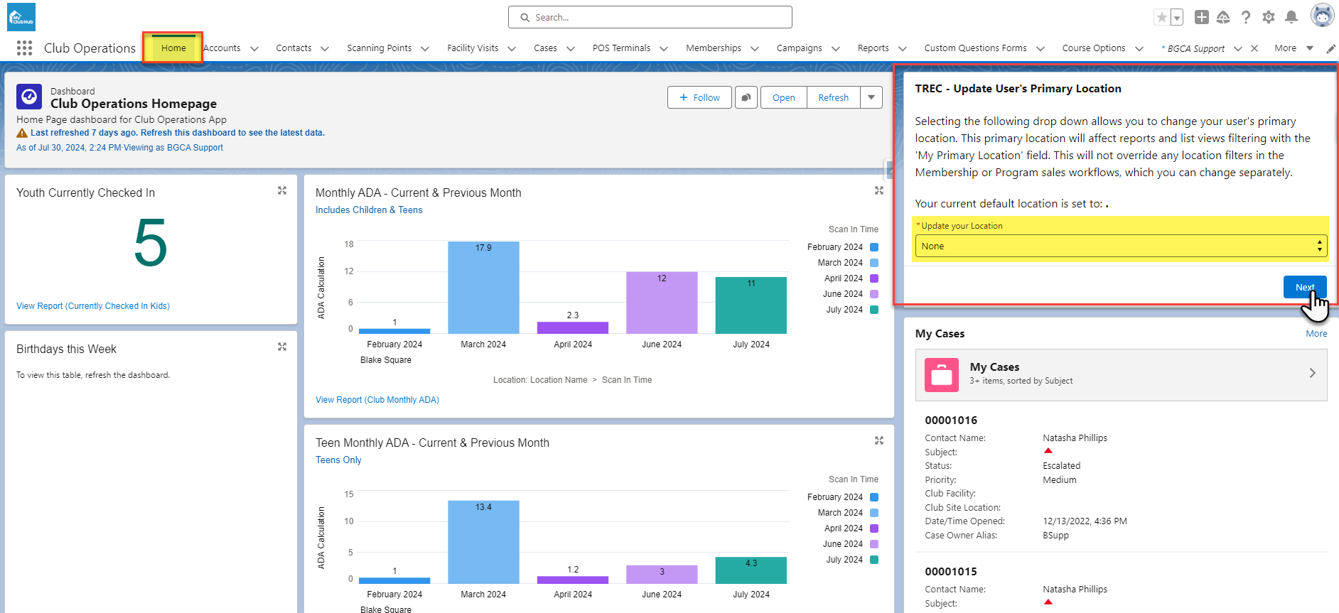Screen dimensions: 1339x613
Task: Open View Report (Club Monthly ADA) link
Action: tap(377, 400)
